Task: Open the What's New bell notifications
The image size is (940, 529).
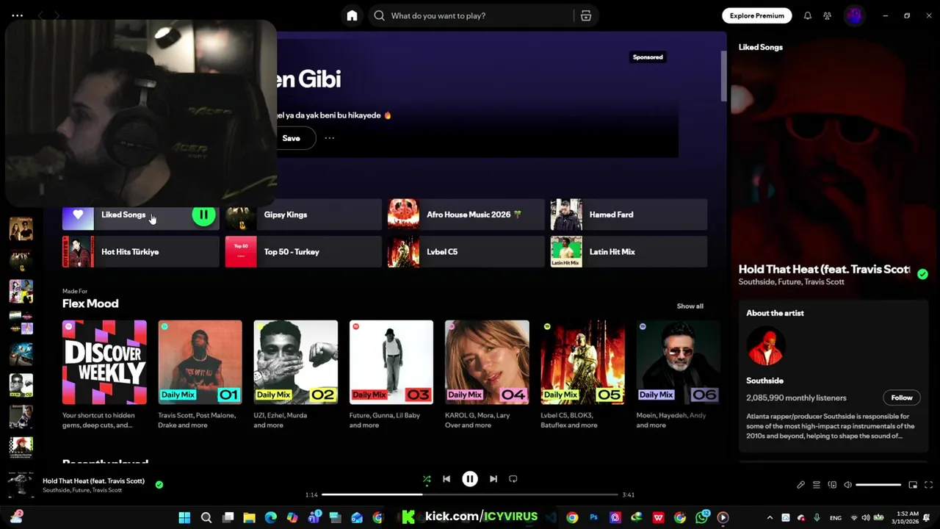Action: point(807,15)
